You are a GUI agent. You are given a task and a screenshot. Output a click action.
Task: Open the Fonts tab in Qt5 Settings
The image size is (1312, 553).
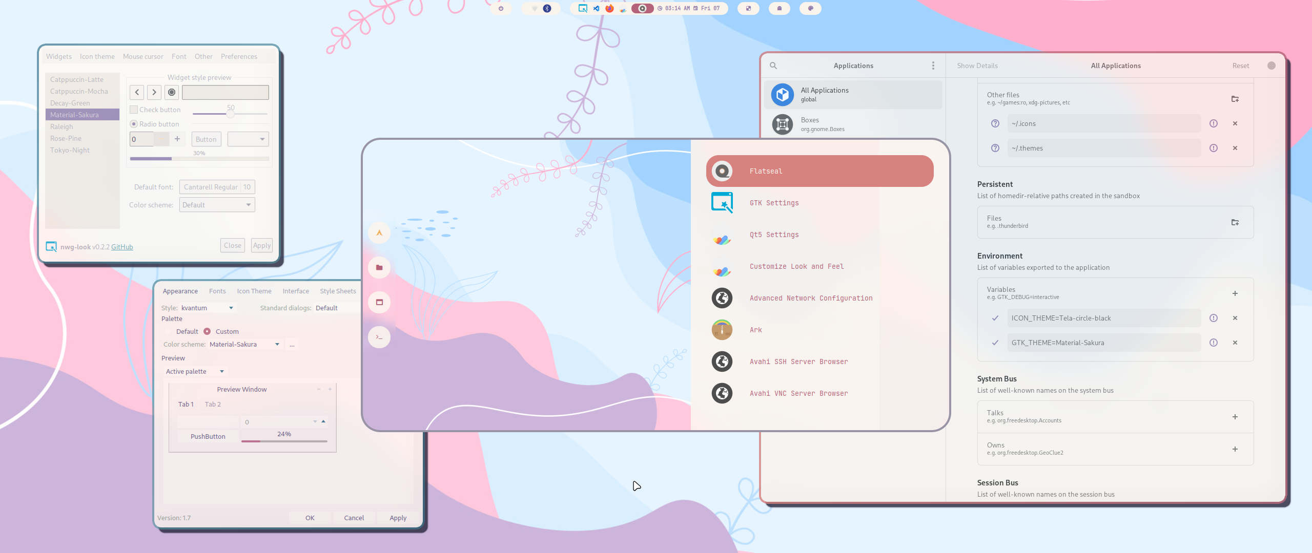click(217, 291)
